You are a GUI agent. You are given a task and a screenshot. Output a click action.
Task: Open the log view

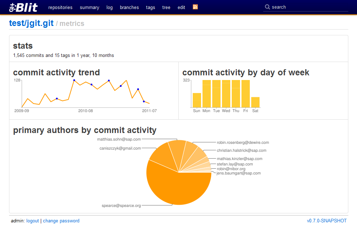click(x=109, y=7)
